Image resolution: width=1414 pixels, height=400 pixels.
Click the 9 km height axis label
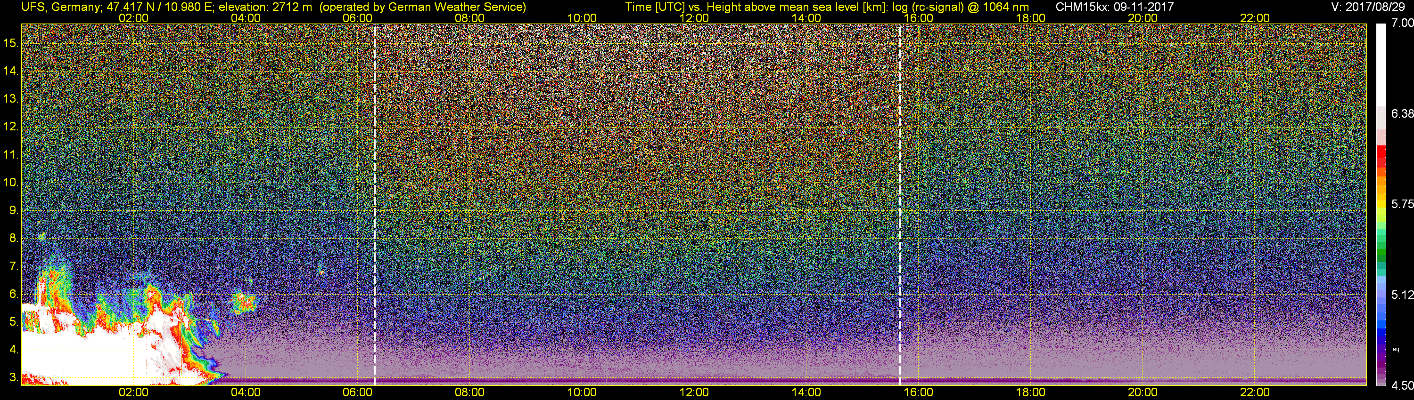click(x=13, y=210)
